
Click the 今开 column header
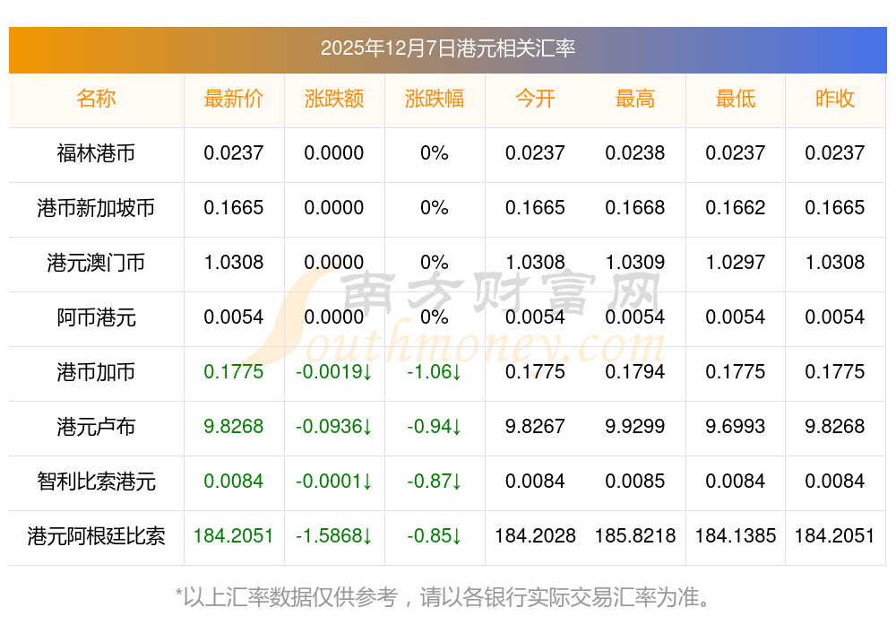pos(535,99)
